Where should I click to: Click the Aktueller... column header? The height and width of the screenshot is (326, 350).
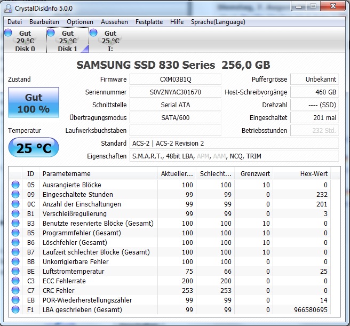coord(177,174)
